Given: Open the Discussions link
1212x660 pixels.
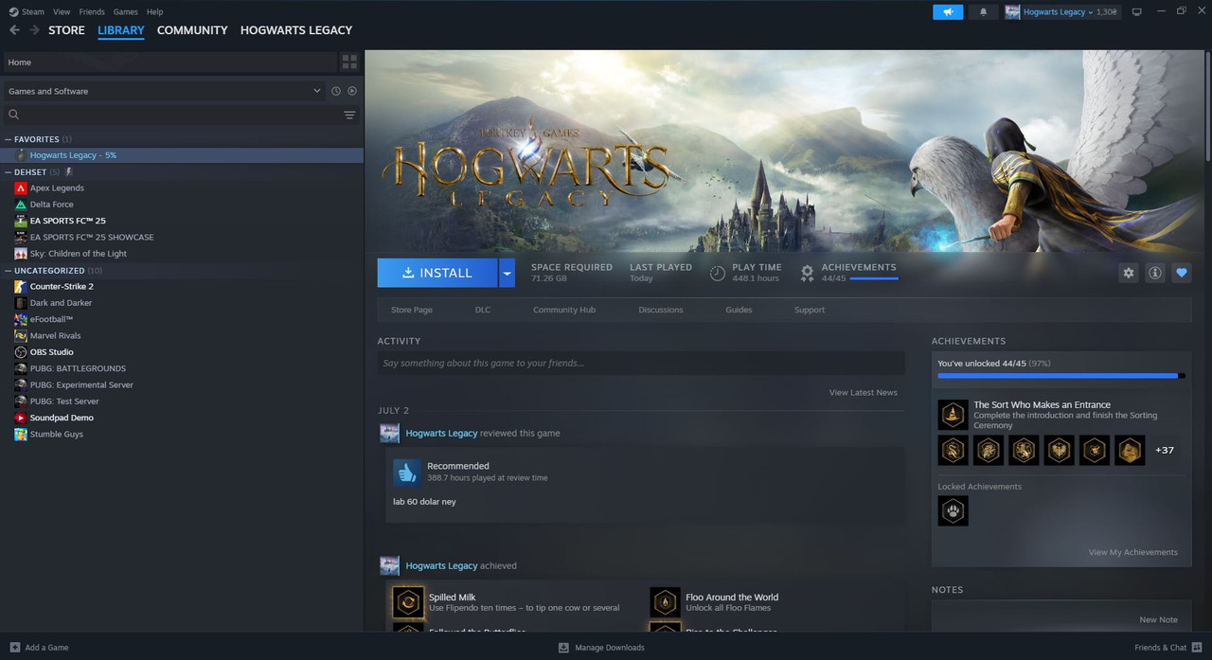Looking at the screenshot, I should [x=661, y=310].
